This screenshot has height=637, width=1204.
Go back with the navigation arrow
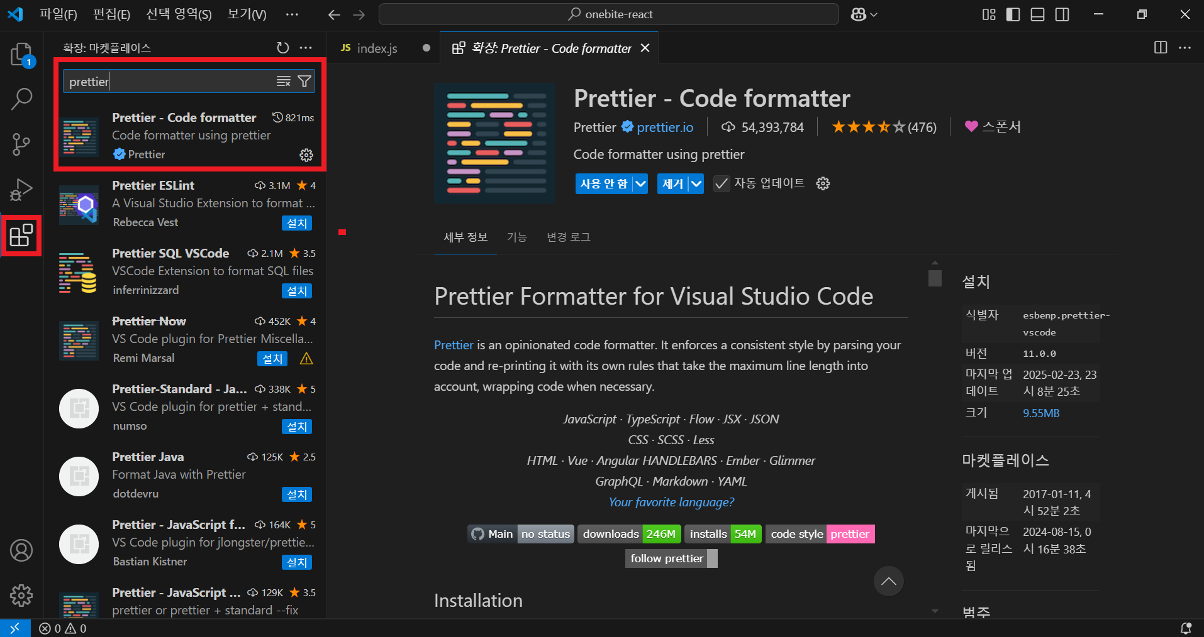(x=334, y=14)
